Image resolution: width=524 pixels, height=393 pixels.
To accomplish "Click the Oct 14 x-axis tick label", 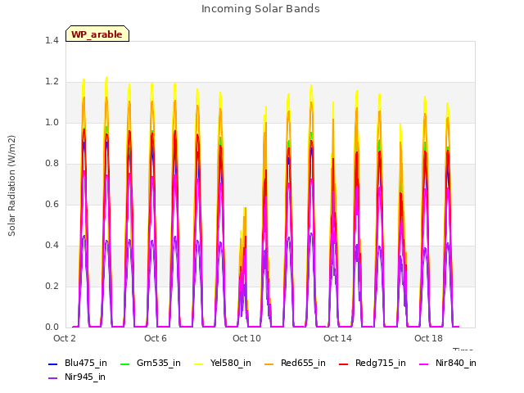I will [x=337, y=338].
